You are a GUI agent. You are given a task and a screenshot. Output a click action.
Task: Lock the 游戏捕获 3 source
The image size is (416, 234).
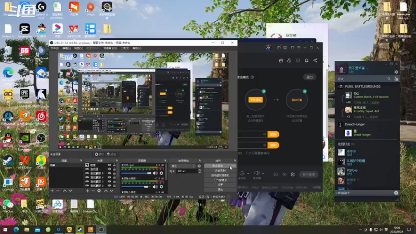114,181
